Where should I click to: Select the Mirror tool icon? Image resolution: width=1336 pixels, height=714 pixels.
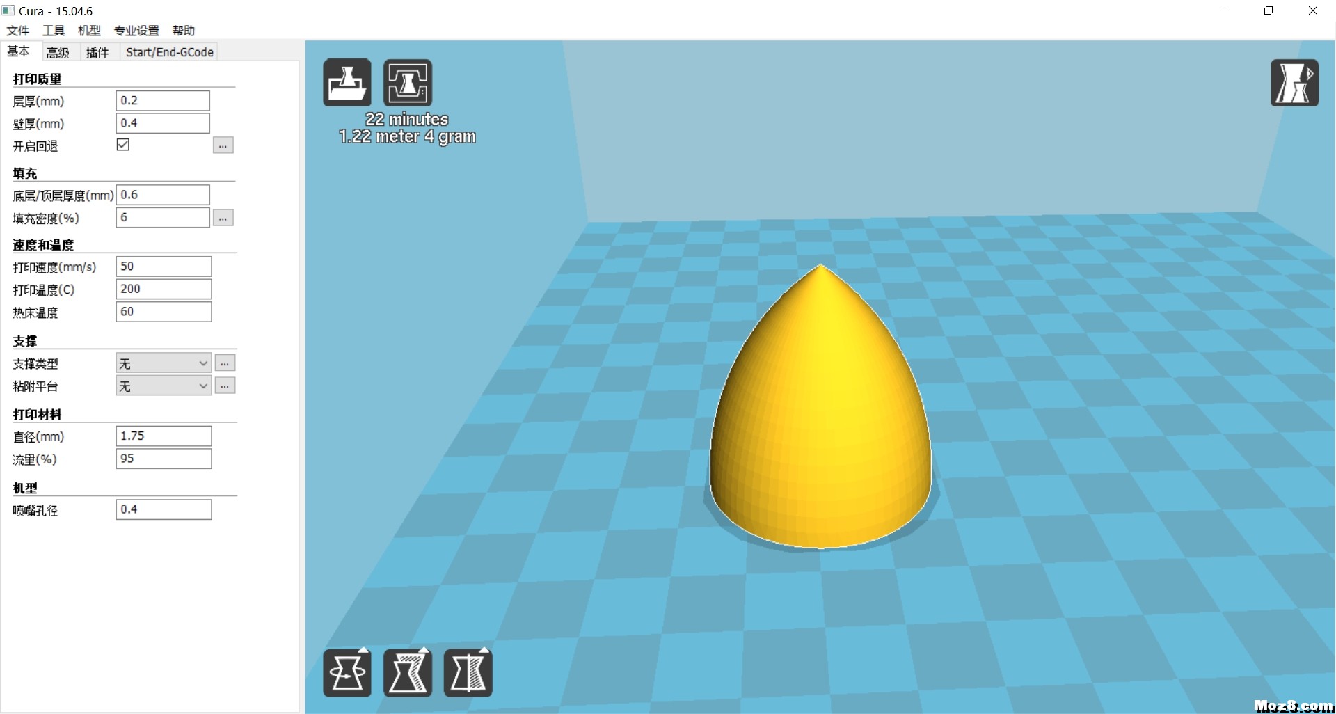[468, 673]
